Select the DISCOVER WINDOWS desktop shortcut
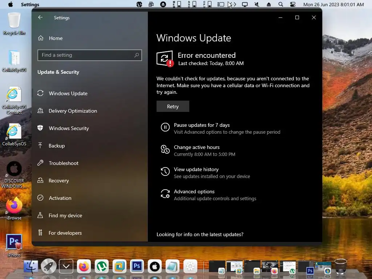 click(14, 175)
